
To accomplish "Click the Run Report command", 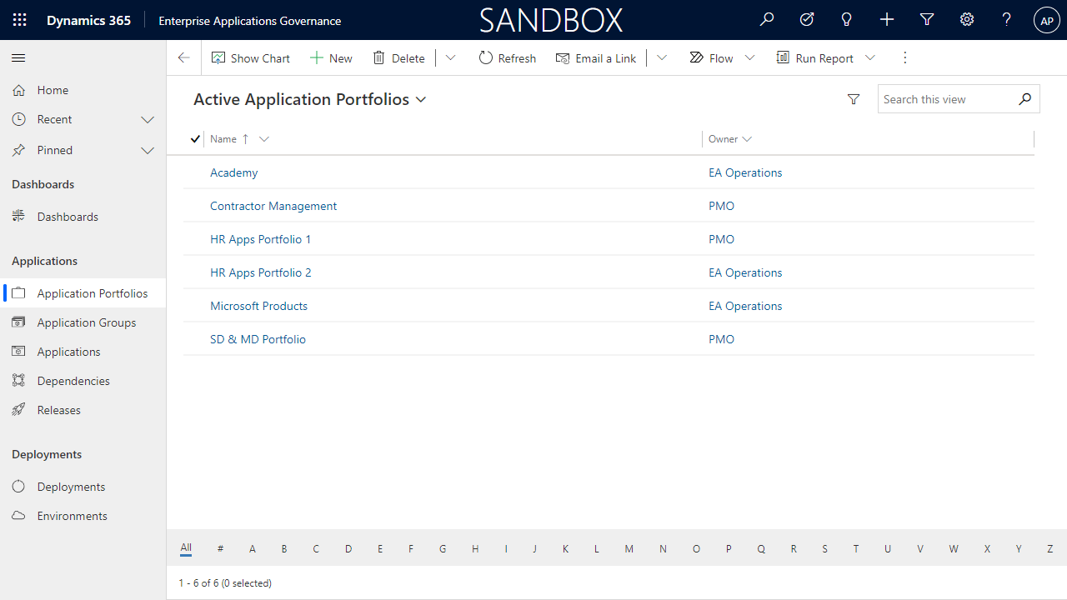I will 814,57.
